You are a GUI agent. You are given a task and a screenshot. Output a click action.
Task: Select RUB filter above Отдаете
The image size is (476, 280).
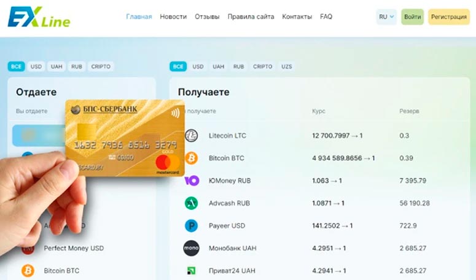click(x=77, y=66)
